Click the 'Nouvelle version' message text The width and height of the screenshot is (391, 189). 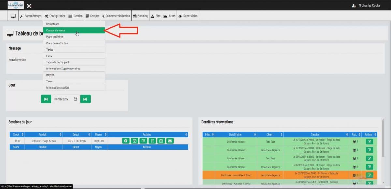(17, 60)
